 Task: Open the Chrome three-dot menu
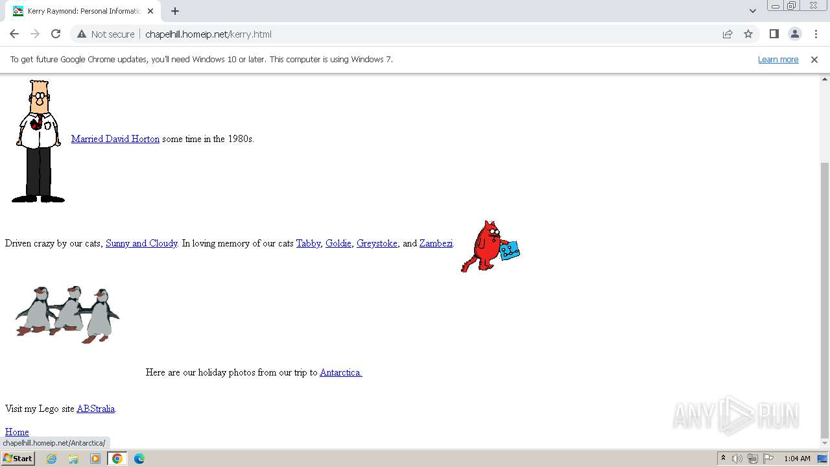[x=816, y=34]
